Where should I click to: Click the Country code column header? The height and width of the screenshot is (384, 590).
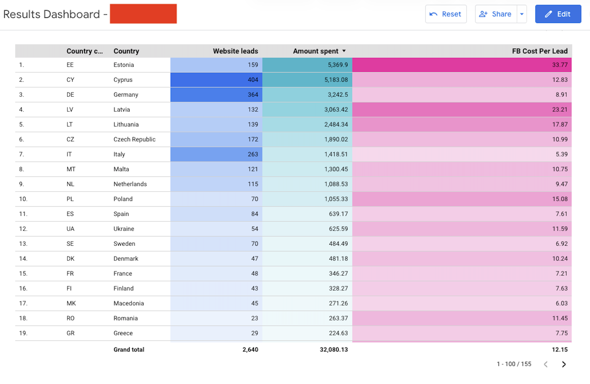(84, 51)
